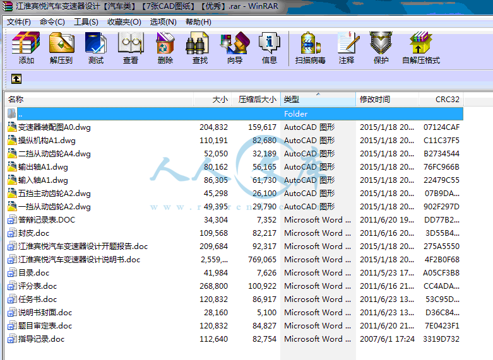Viewport: 493px width, 360px height.
Task: Select file 任务书.doc
Action: click(37, 299)
